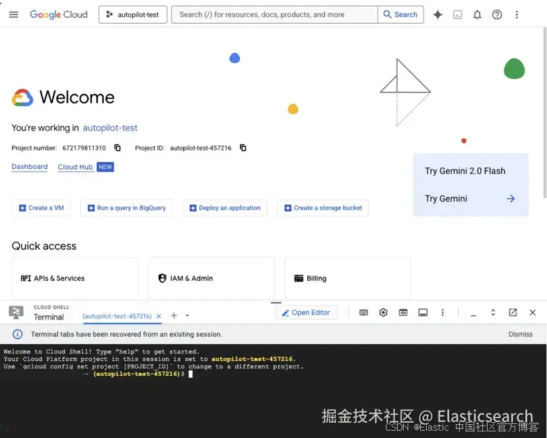Open the autopilot-test project picker

click(133, 15)
